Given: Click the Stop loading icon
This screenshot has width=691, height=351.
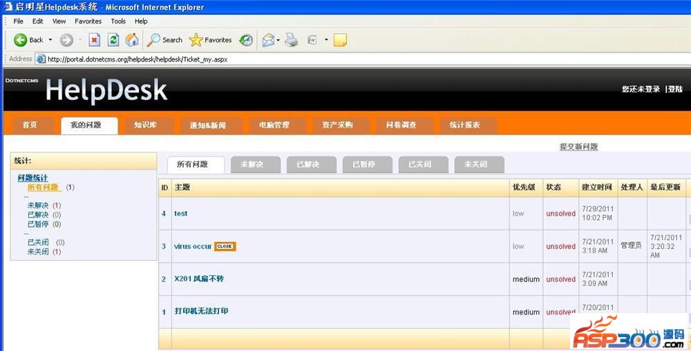Looking at the screenshot, I should pyautogui.click(x=95, y=40).
